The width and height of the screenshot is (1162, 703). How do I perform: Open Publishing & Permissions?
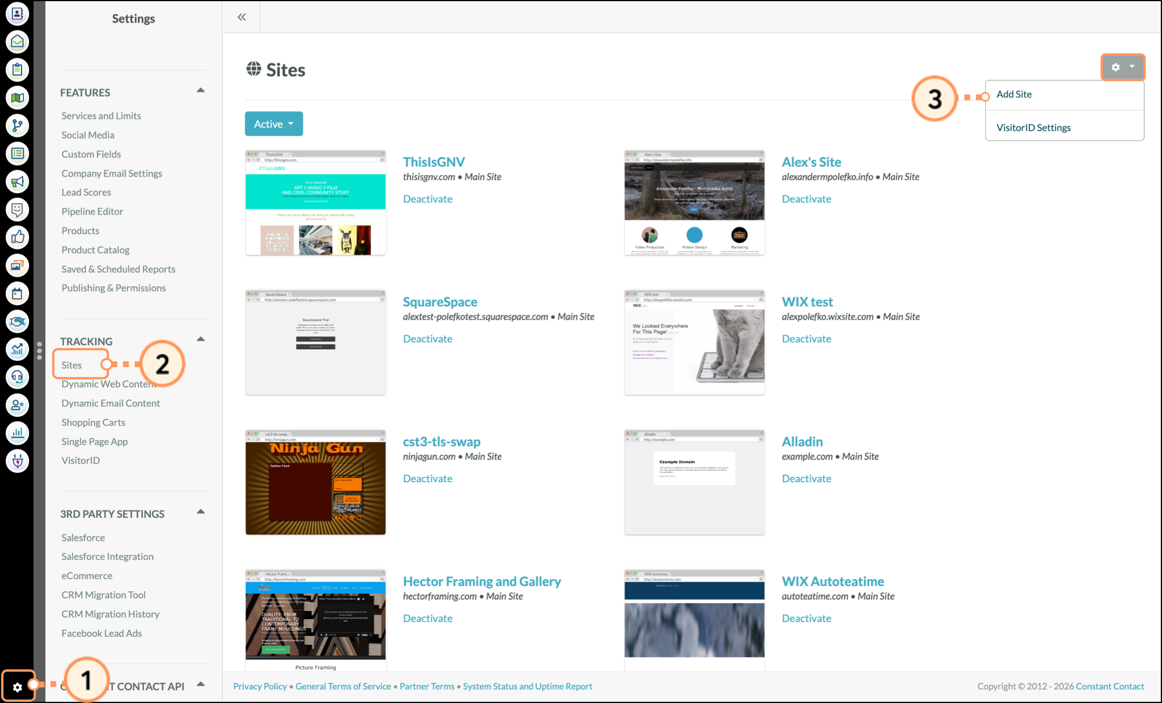(114, 288)
